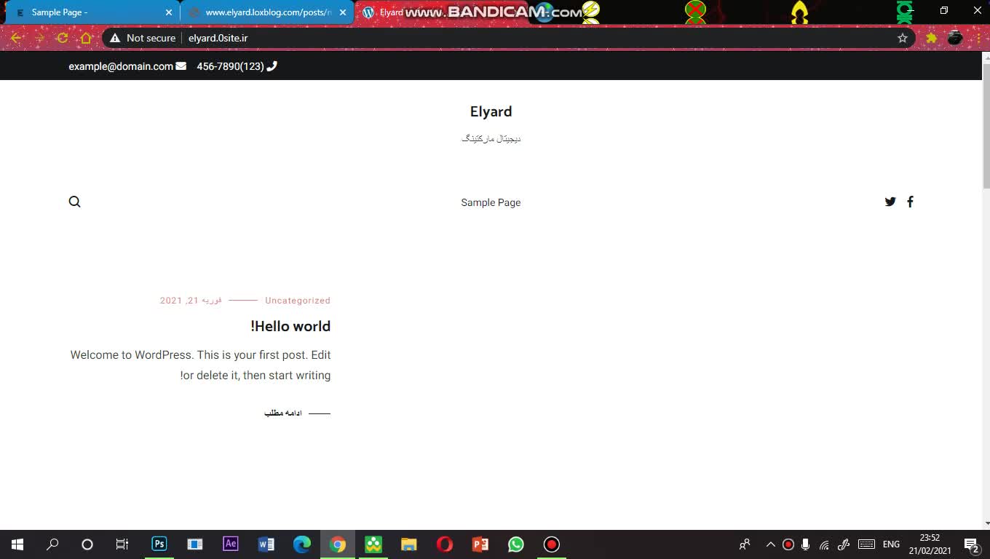Viewport: 990px width, 559px height.
Task: Click the address bar showing elyard.0site.ir
Action: pyautogui.click(x=510, y=38)
